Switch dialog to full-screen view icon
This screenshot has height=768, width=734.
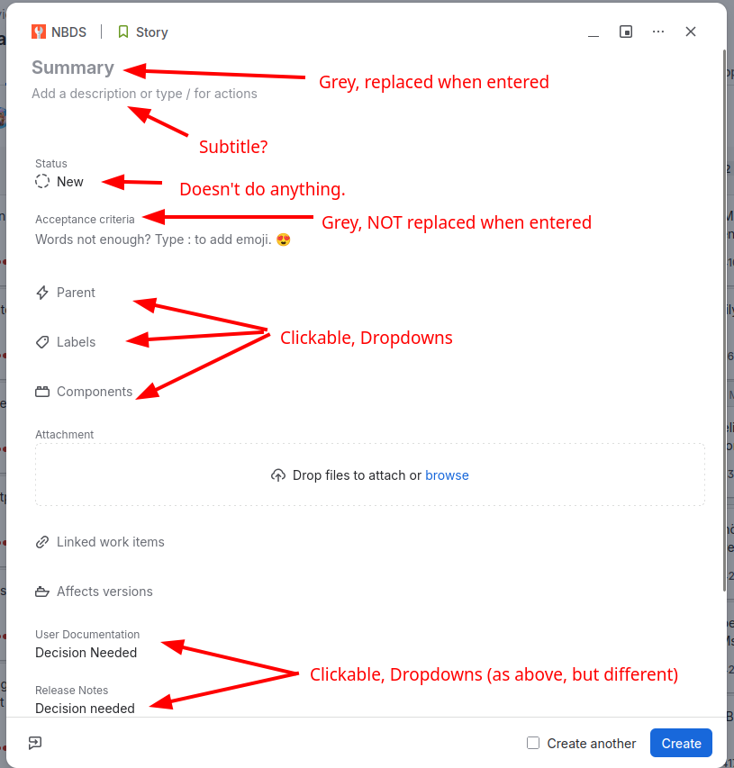click(626, 32)
